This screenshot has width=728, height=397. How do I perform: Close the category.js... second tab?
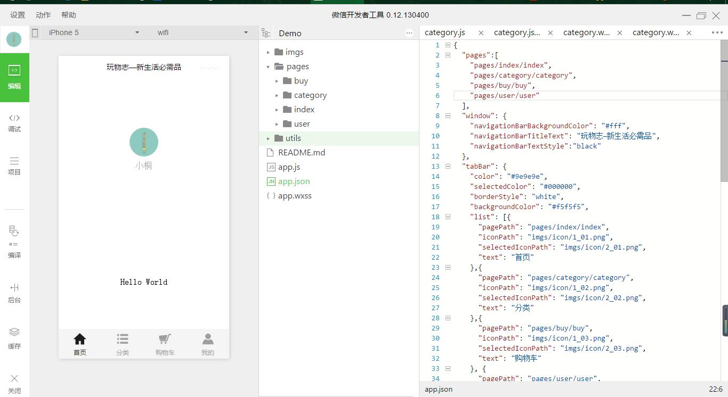[x=550, y=32]
